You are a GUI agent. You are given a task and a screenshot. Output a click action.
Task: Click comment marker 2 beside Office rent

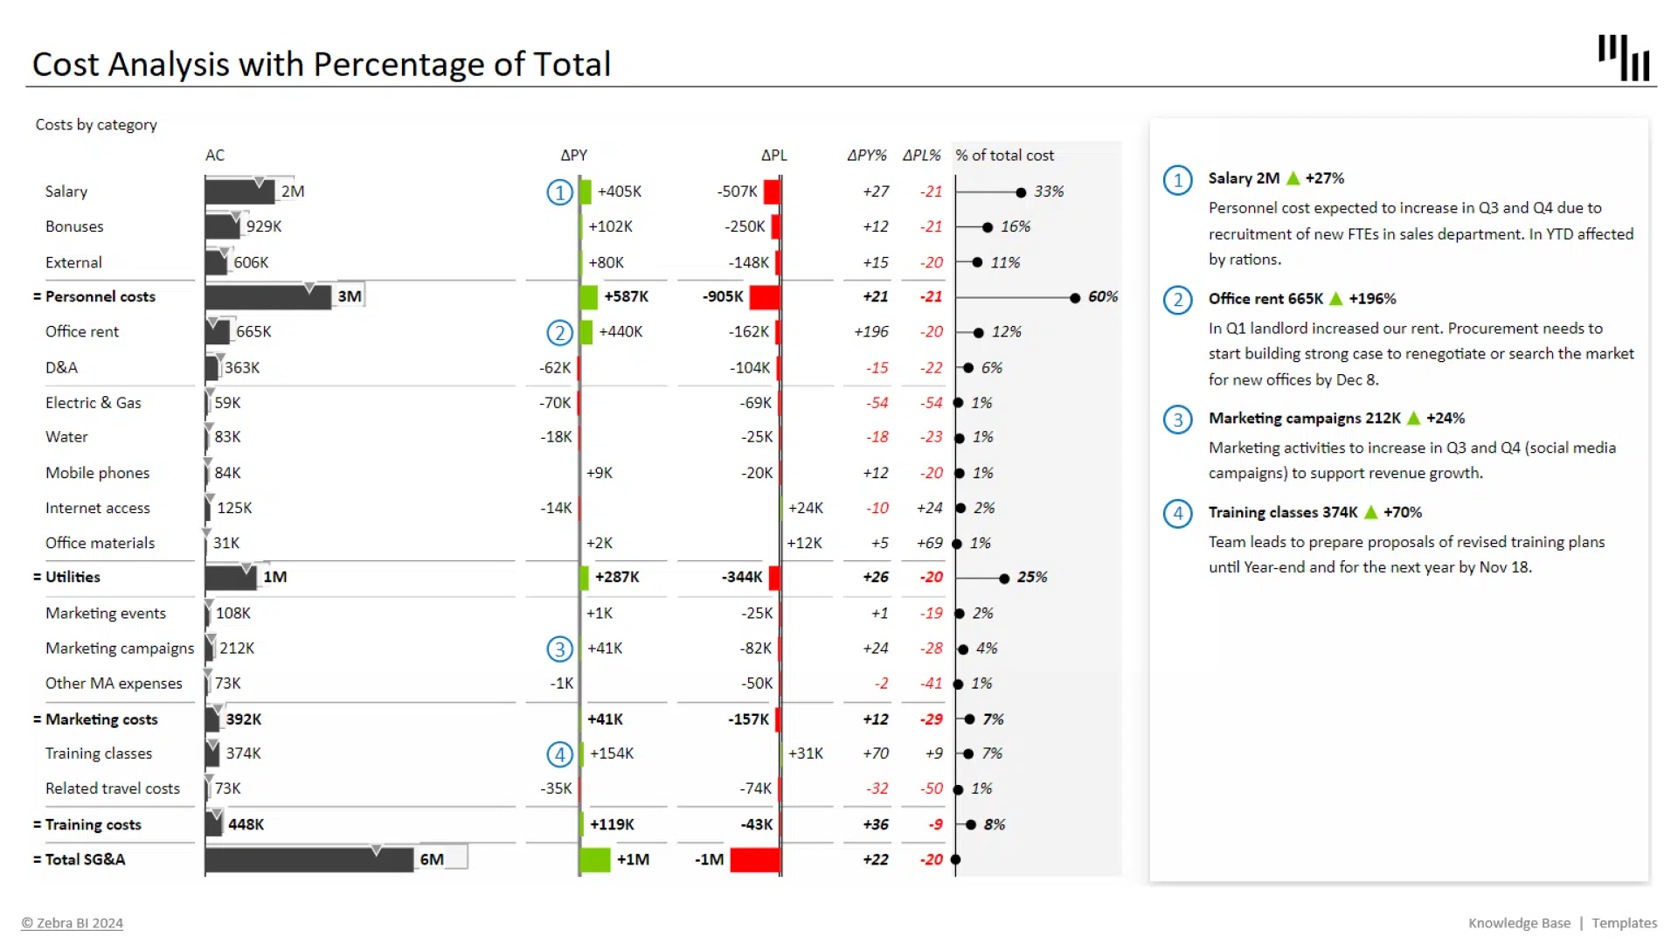pyautogui.click(x=559, y=332)
